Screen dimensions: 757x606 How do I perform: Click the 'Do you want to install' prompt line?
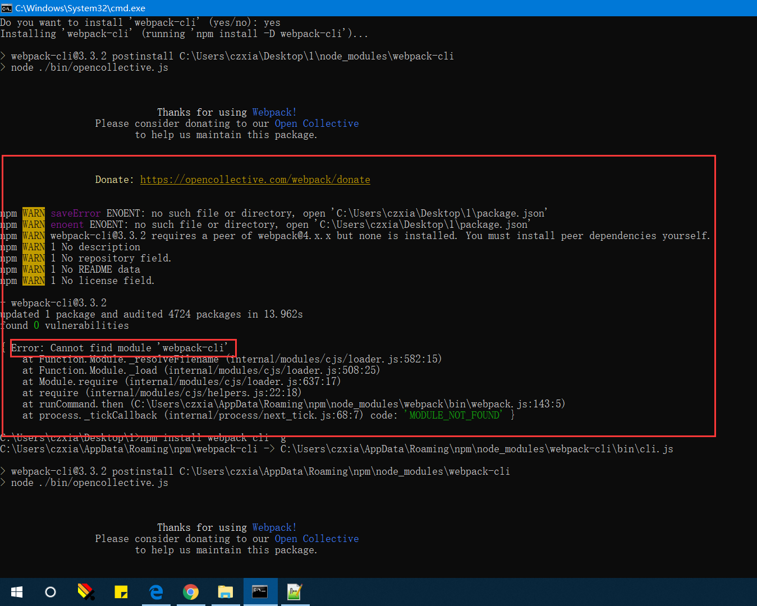[140, 22]
